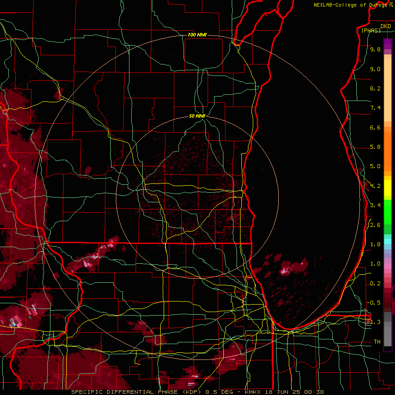Click the 7.4 scale value
Viewport: 395px width, 395px height.
375,108
